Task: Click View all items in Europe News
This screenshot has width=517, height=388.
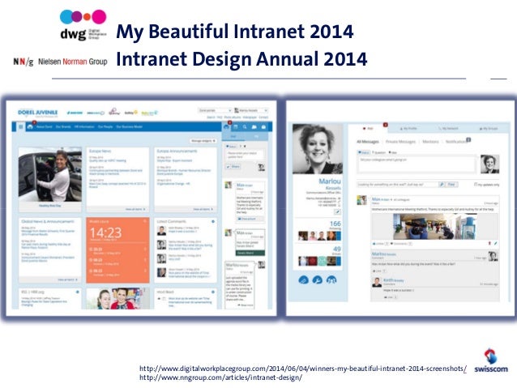Action: tap(135, 209)
